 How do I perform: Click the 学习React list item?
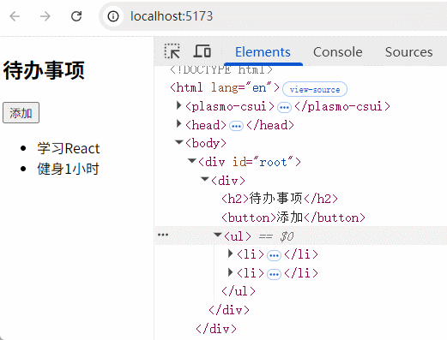coord(69,149)
